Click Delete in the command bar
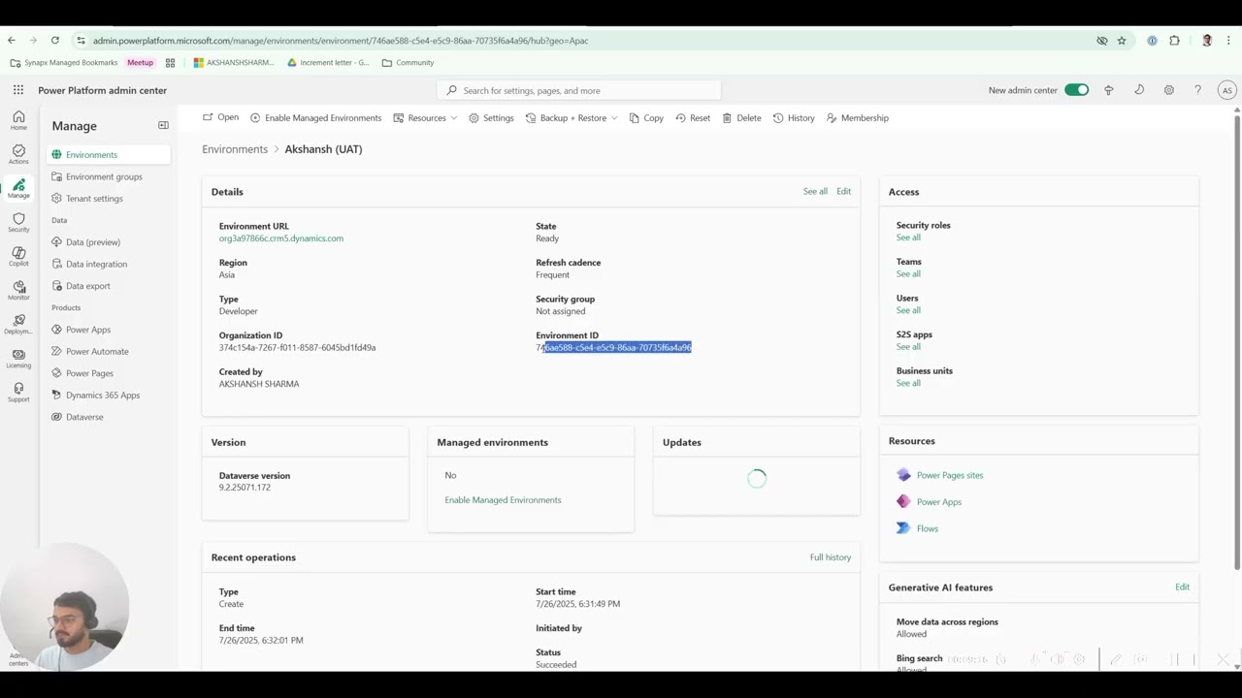The height and width of the screenshot is (698, 1242). pos(741,118)
